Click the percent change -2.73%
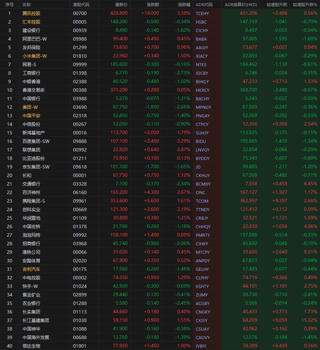The image size is (320, 350). (183, 73)
